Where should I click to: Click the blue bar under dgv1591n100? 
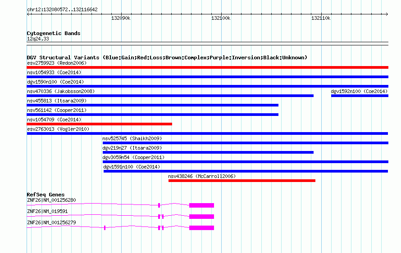[x=246, y=171]
